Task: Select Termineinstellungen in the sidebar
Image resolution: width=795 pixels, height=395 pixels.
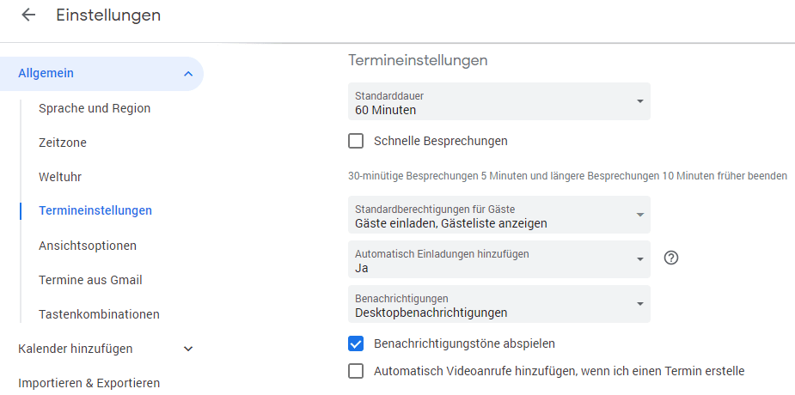Action: point(95,210)
